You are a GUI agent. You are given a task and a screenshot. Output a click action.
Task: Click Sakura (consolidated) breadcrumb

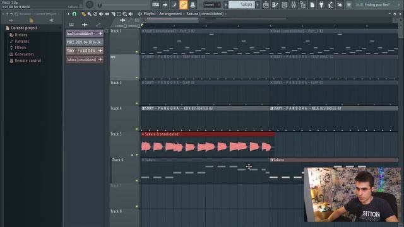coord(205,14)
